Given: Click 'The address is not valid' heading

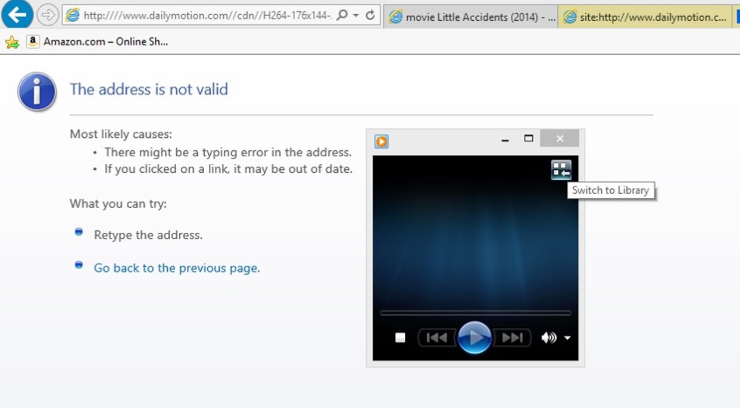Looking at the screenshot, I should [x=149, y=89].
